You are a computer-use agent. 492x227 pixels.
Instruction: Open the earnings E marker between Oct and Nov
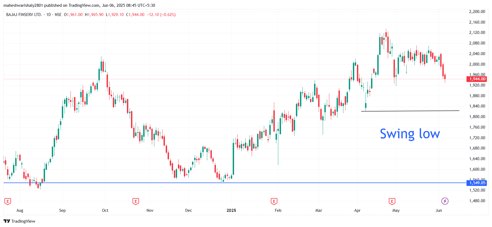point(136,201)
